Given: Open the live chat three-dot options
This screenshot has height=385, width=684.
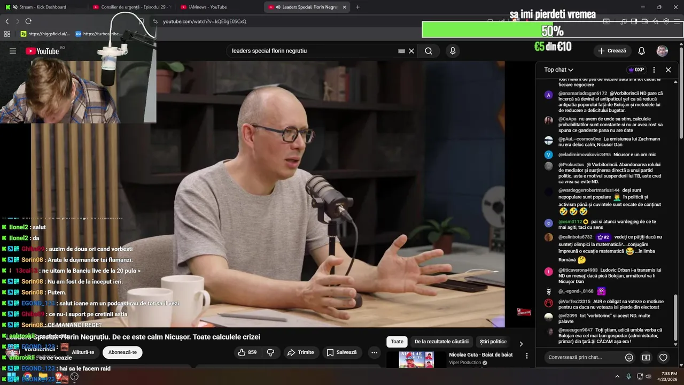Looking at the screenshot, I should tap(654, 70).
